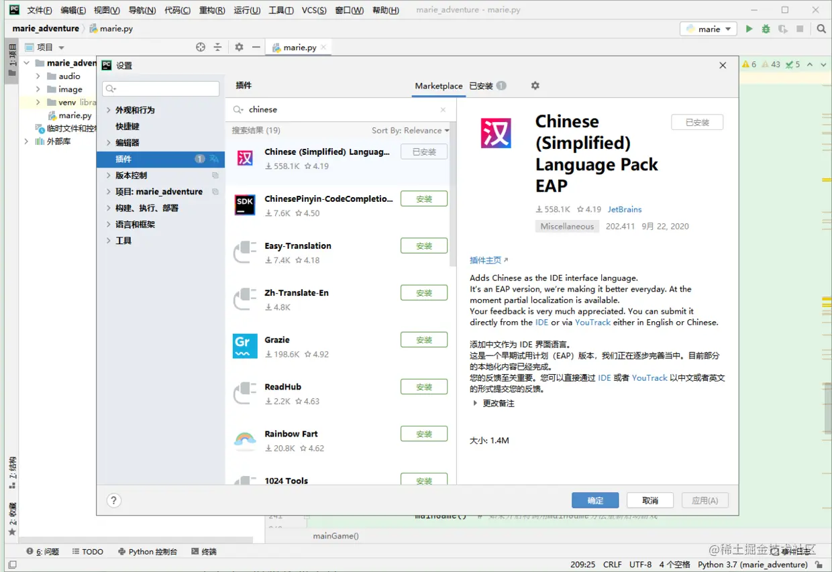The height and width of the screenshot is (572, 832).
Task: Open Sort By: Relevance dropdown
Action: pyautogui.click(x=410, y=130)
